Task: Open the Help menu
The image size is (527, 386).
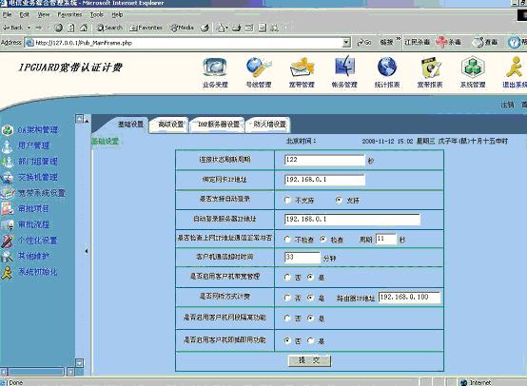Action: pyautogui.click(x=117, y=14)
